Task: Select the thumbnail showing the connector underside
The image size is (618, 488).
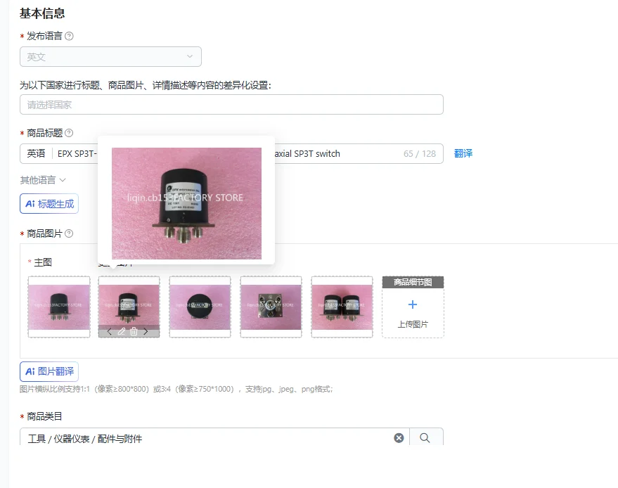Action: coord(271,307)
